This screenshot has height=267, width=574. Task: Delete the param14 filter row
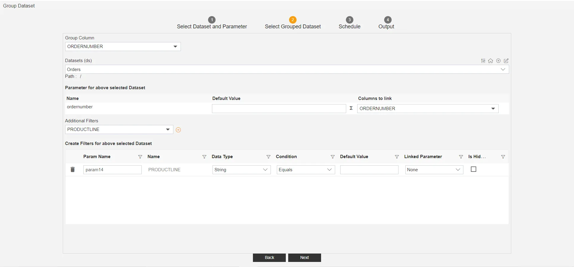point(72,169)
